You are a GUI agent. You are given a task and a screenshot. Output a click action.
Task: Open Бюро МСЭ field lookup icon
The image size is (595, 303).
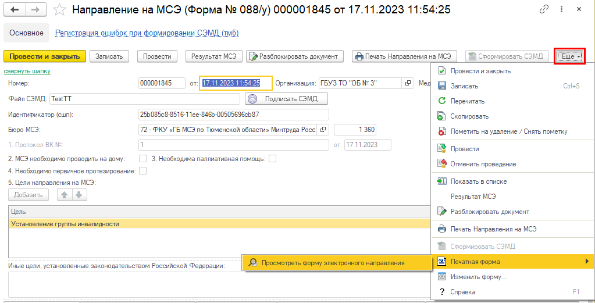pyautogui.click(x=324, y=129)
